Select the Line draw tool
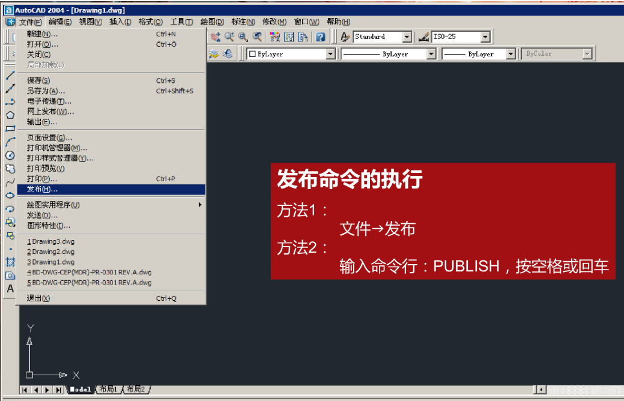Image resolution: width=624 pixels, height=401 pixels. coord(10,75)
